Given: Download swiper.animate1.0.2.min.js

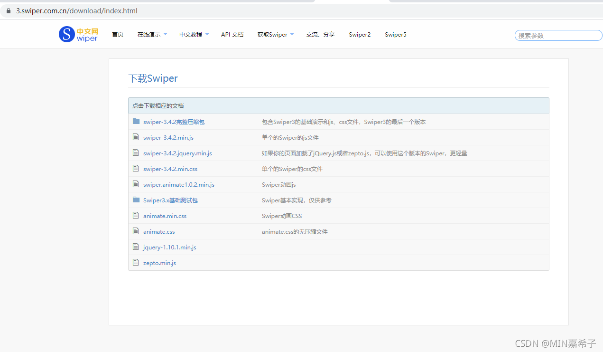Looking at the screenshot, I should [179, 185].
